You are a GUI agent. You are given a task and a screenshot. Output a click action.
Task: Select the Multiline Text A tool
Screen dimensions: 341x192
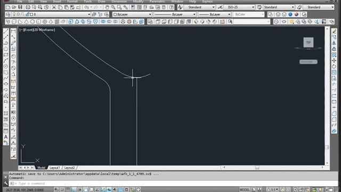(x=6, y=137)
